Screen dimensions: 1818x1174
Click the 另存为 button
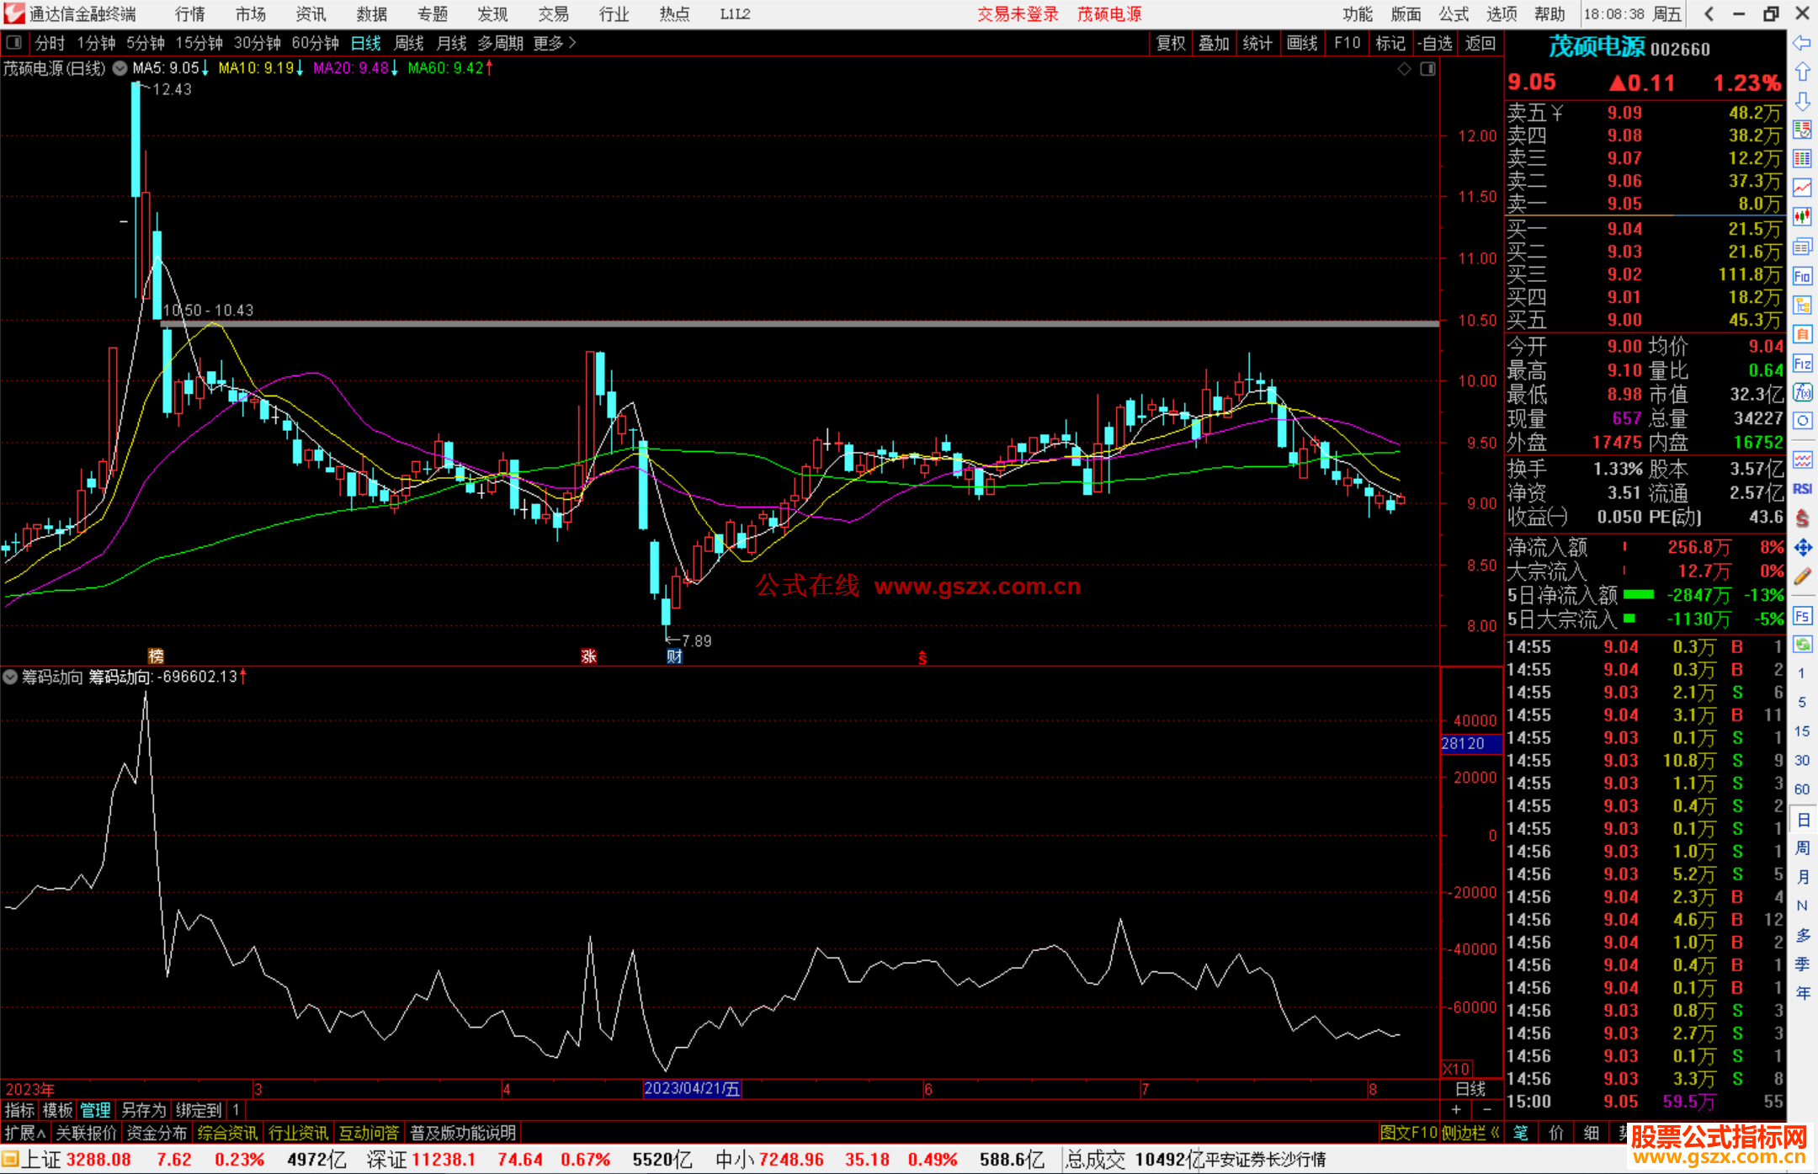[144, 1110]
